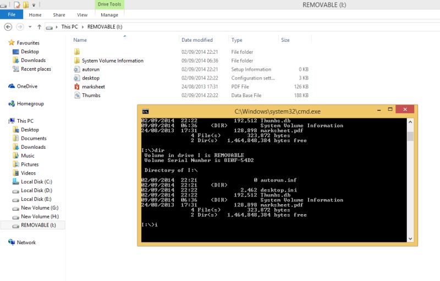Viewport: 440px width, 281px height.
Task: Click the cmd window scrollbar thumb
Action: coord(410,136)
